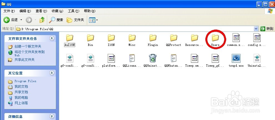Collapse the 其它位置 panel

[x=52, y=73]
